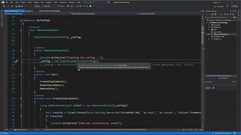241x135 pixels.
Task: Click the feedback icon beside Live Share
Action: tap(227, 6)
